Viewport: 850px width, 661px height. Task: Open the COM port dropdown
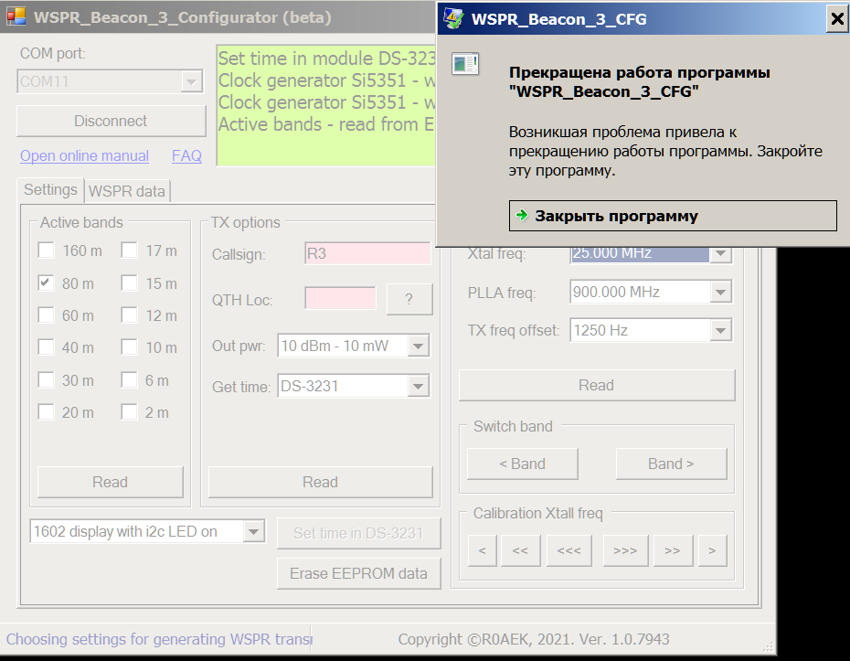[x=191, y=82]
